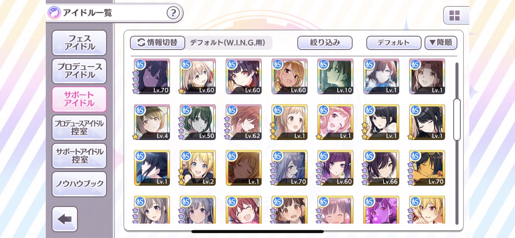Click the refresh icon on 情報切替

[141, 42]
